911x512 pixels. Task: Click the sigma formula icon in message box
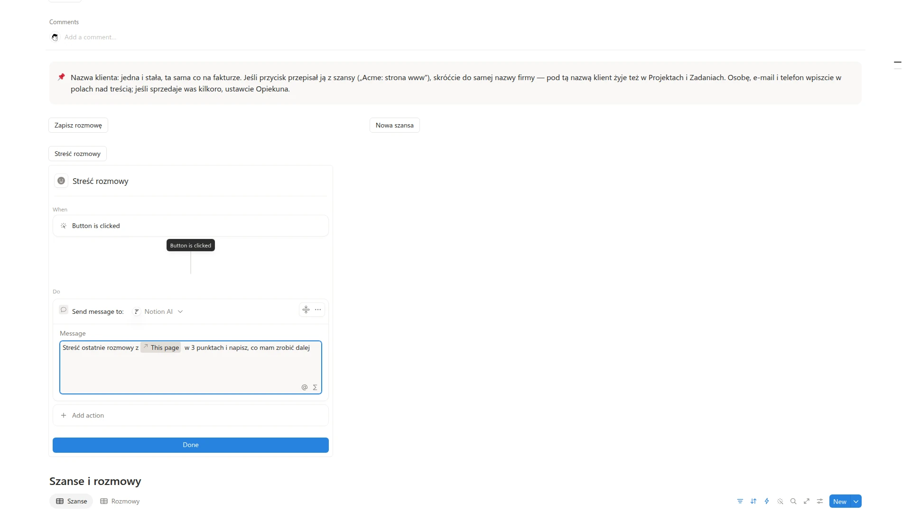point(315,387)
